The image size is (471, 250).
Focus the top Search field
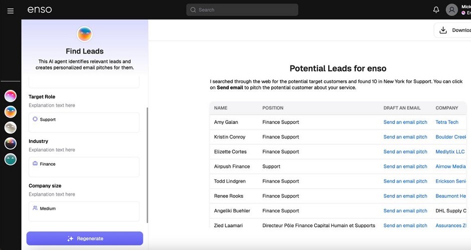242,9
